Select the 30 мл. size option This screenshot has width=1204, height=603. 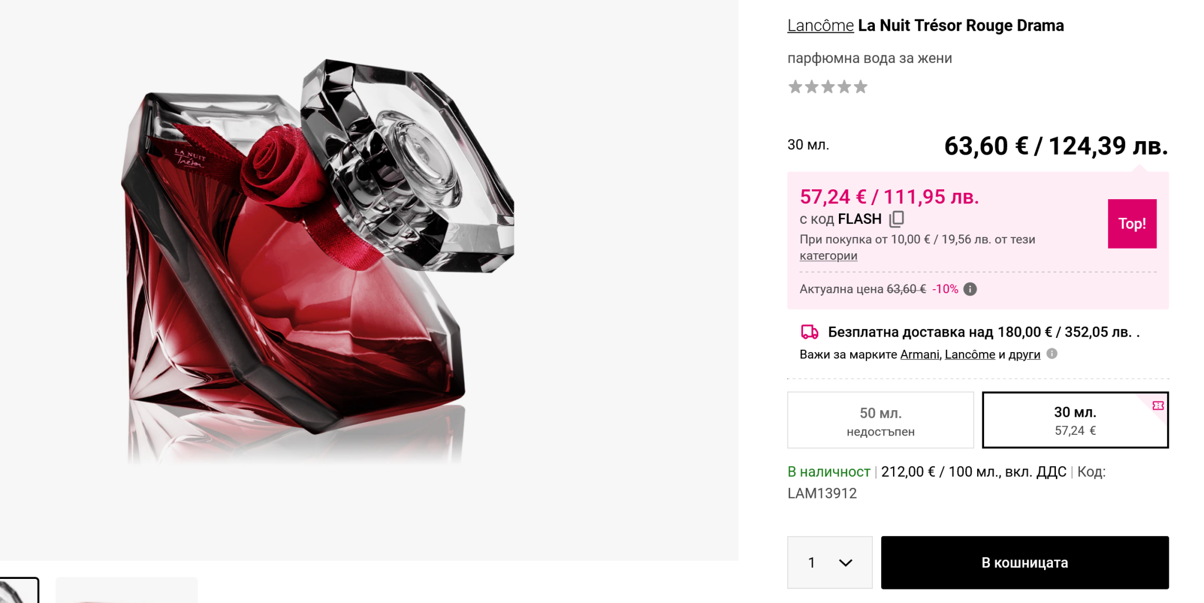[1075, 420]
